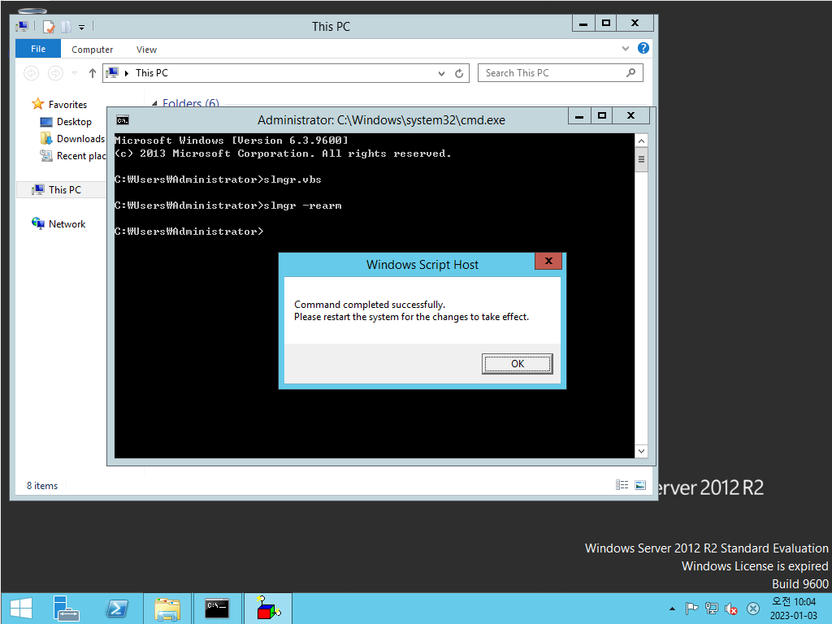Click Properties icon in quick access toolbar
Screen dimensions: 832x624
(x=49, y=27)
